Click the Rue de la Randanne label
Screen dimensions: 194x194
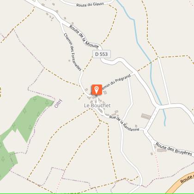124,123
